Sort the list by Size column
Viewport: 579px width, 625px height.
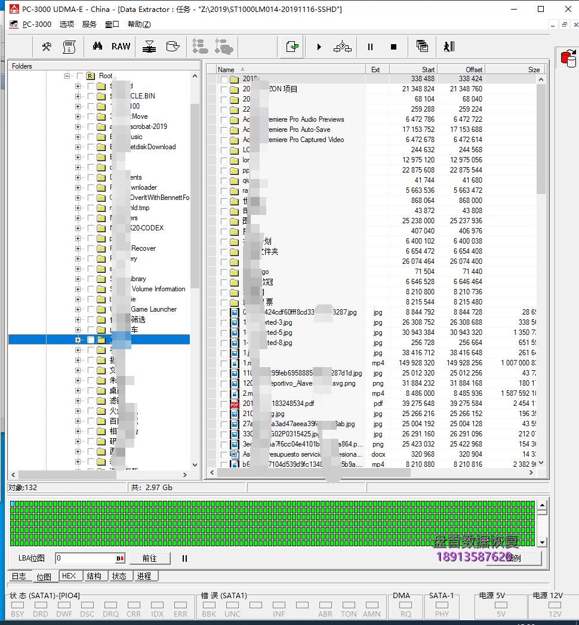[x=515, y=69]
